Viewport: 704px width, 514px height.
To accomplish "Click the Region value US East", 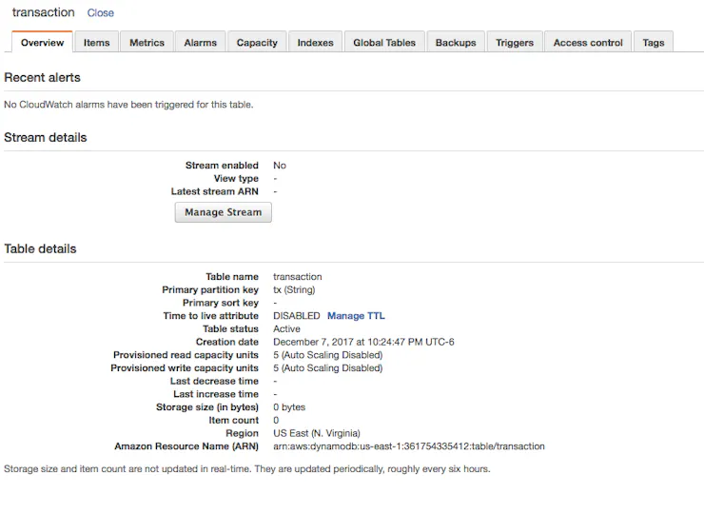I will (x=317, y=433).
